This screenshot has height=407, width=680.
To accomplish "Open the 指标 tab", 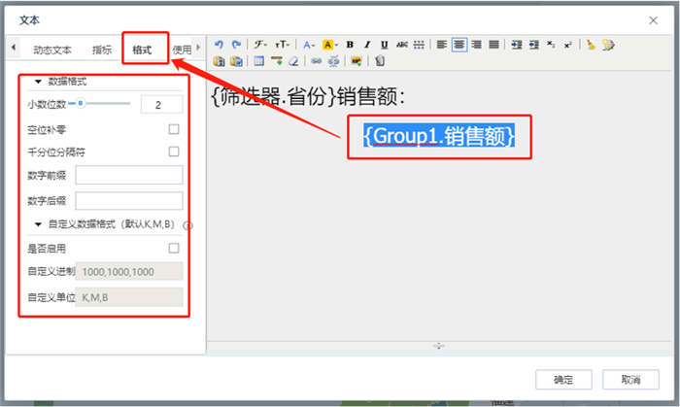I will point(101,49).
